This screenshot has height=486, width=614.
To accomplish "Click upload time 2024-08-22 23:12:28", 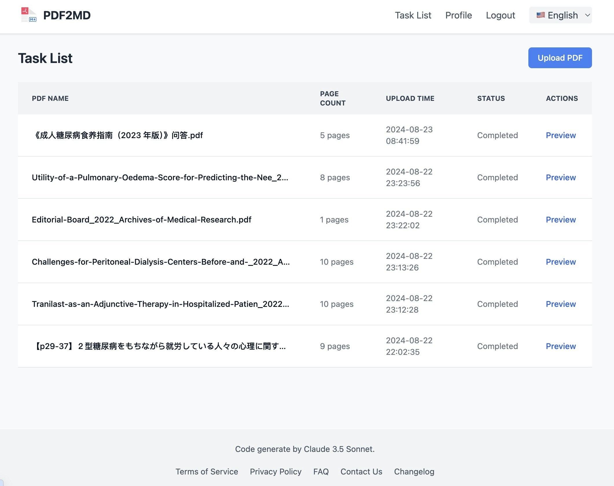I will click(x=409, y=304).
